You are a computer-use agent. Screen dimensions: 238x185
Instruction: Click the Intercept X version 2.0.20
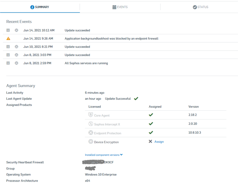pyautogui.click(x=193, y=124)
